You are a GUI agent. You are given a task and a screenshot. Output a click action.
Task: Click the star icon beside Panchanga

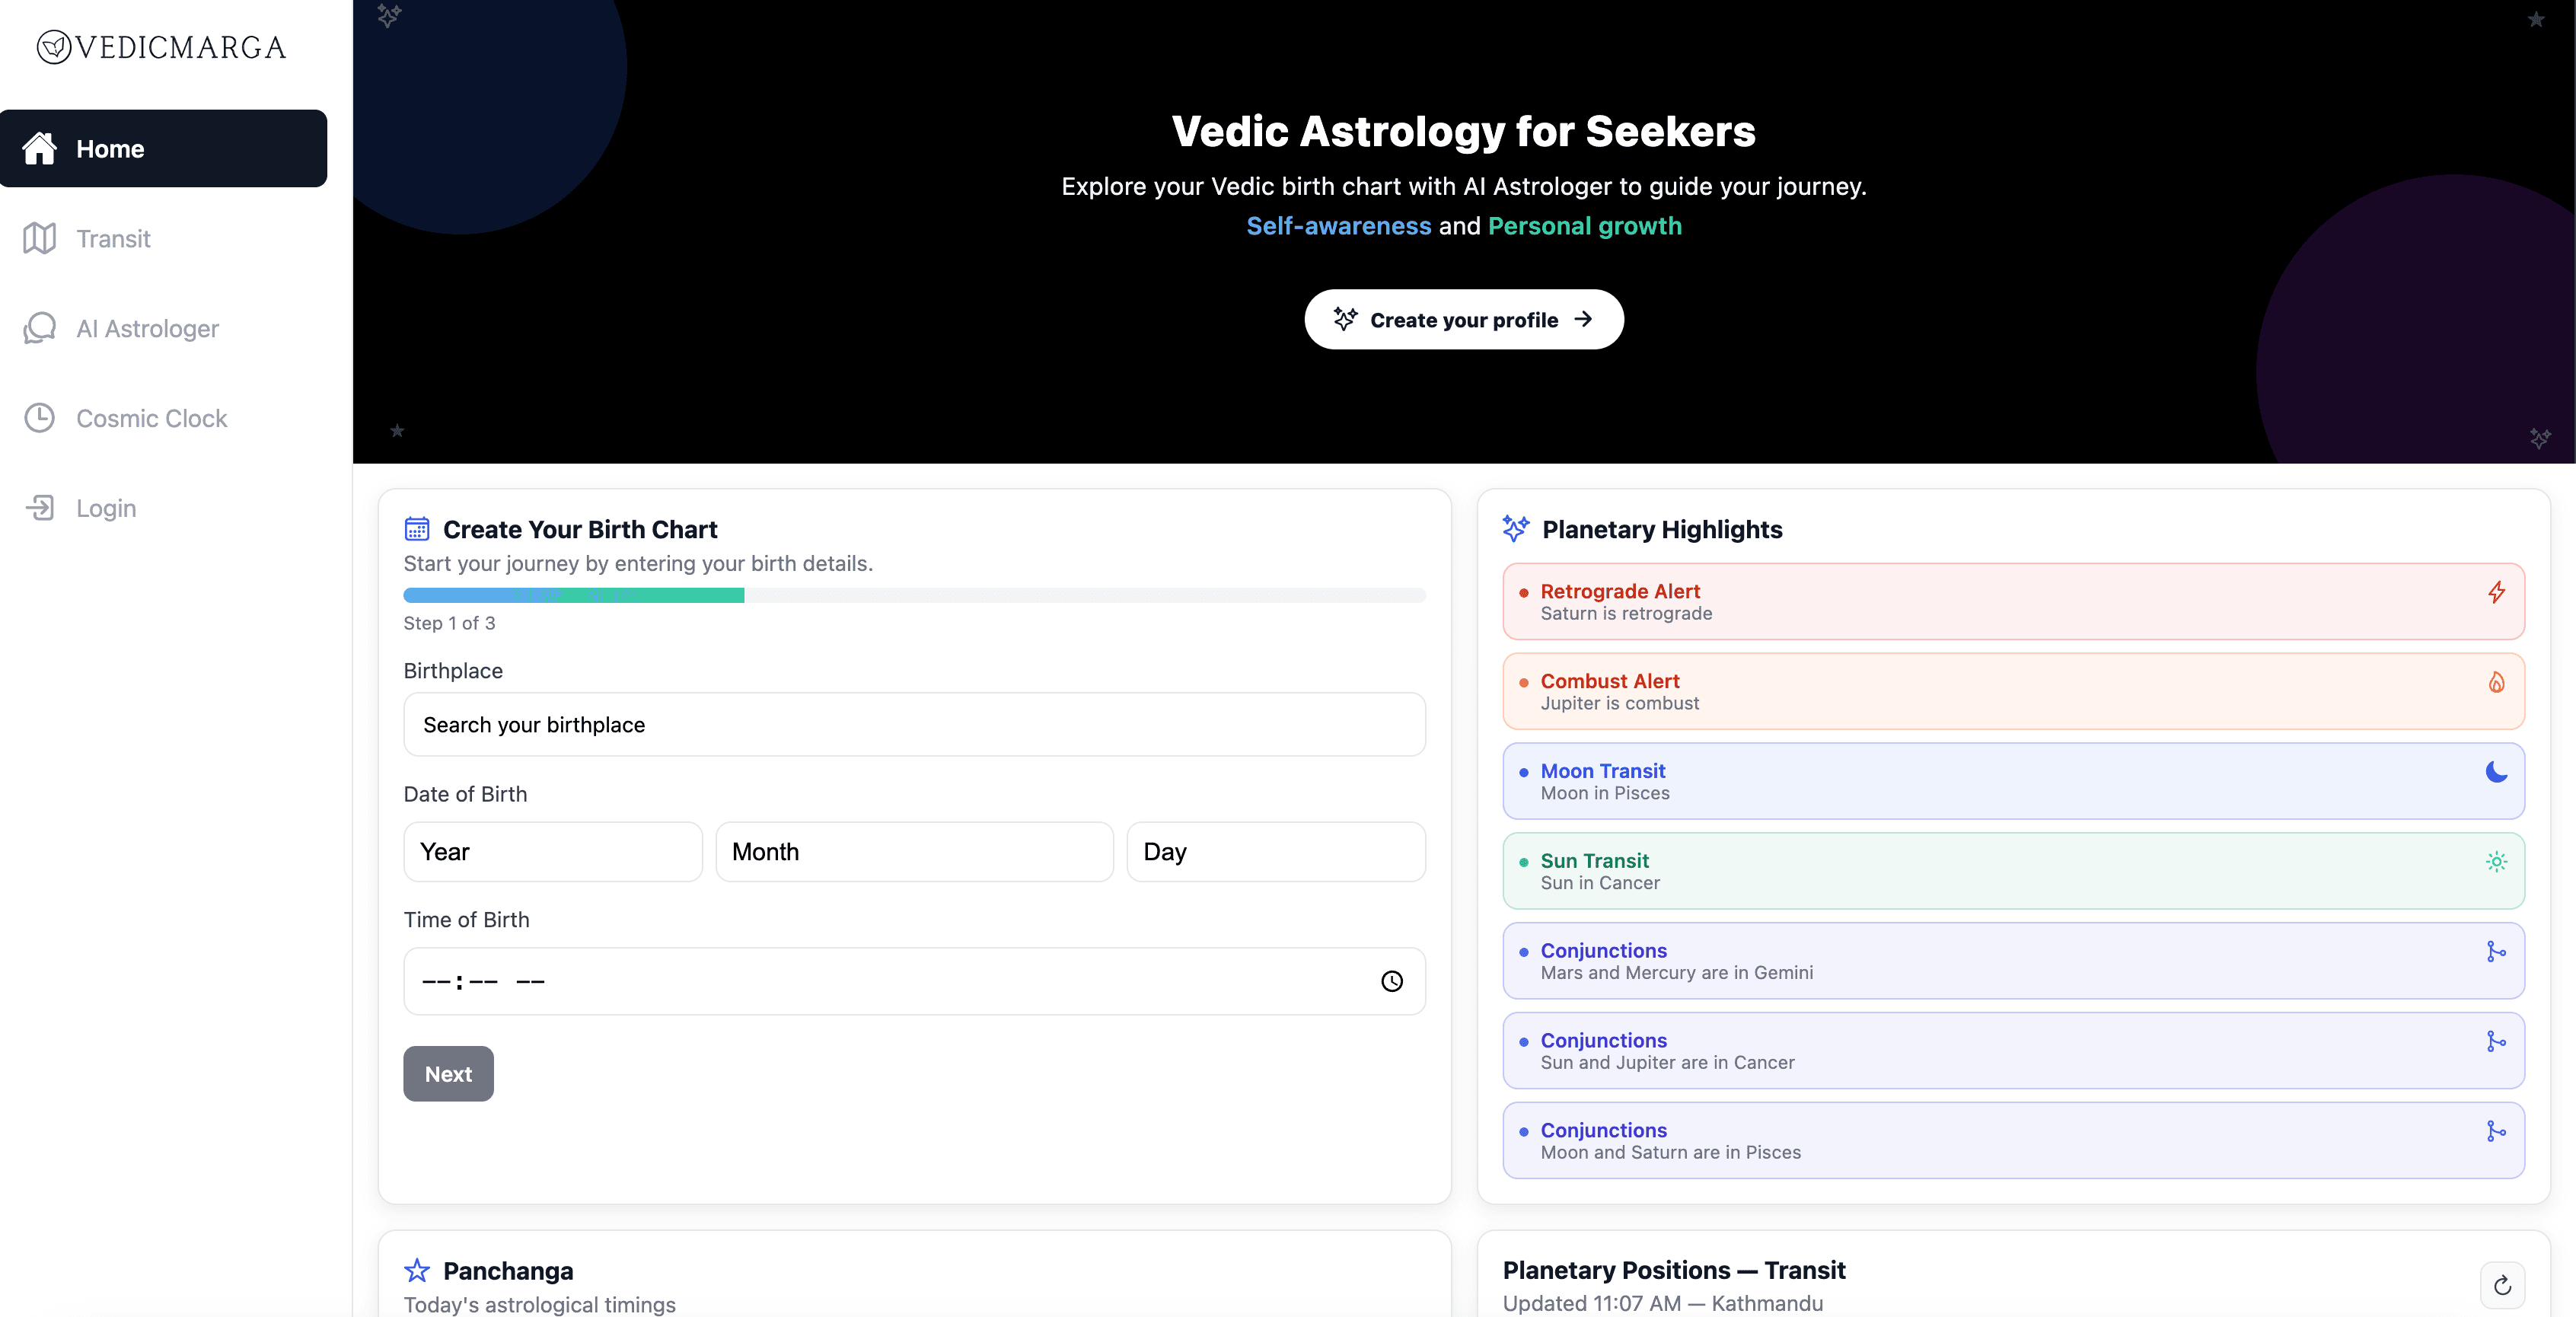point(417,1270)
